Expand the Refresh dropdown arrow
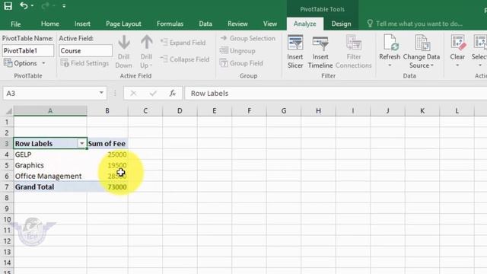Screen dimensions: 487x274 coord(390,65)
